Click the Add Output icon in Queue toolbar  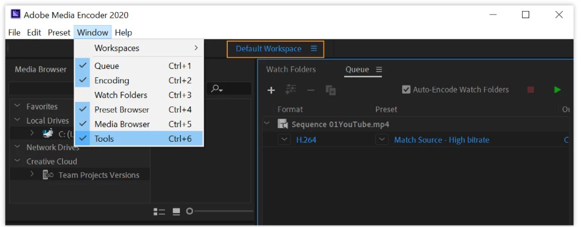coord(291,90)
